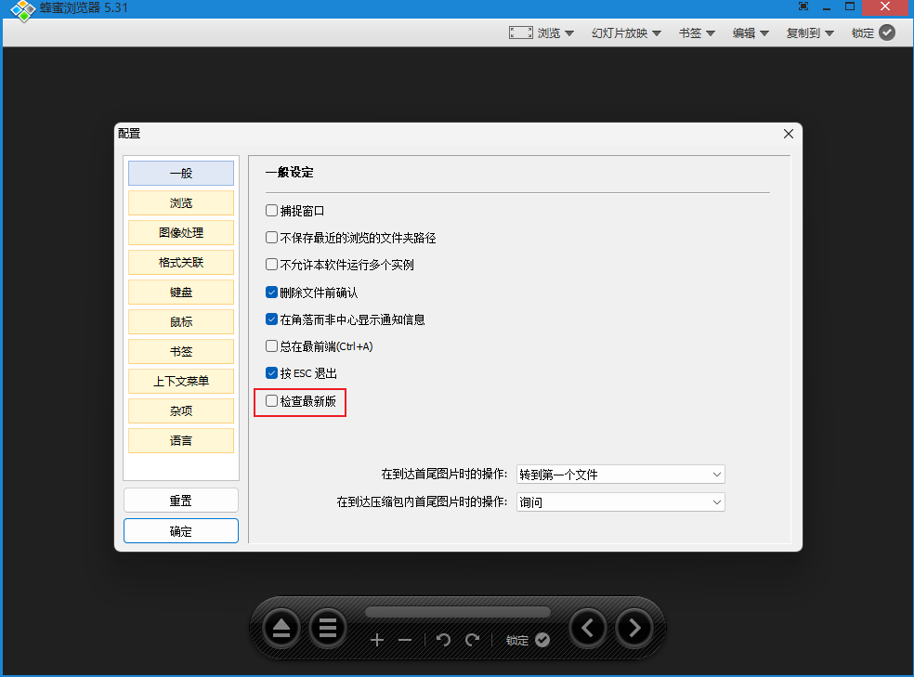Expand the 幻灯片放映 toolbar dropdown
This screenshot has height=677, width=914.
[626, 33]
